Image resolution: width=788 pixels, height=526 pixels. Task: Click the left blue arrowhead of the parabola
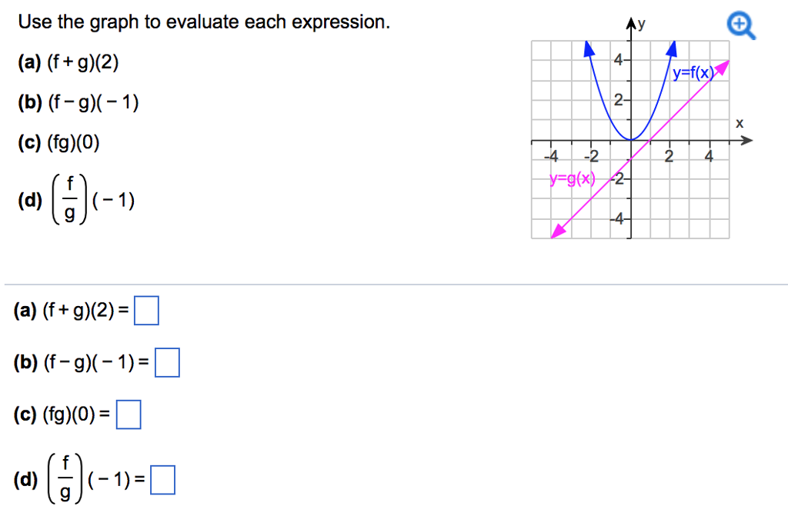coord(589,48)
